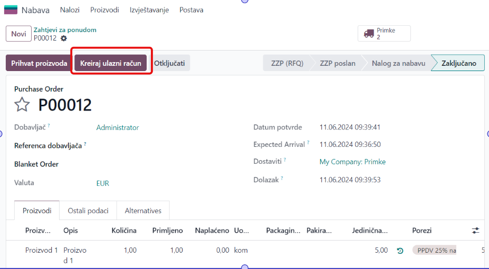
Task: Switch to the Alternatives tab
Action: click(143, 211)
